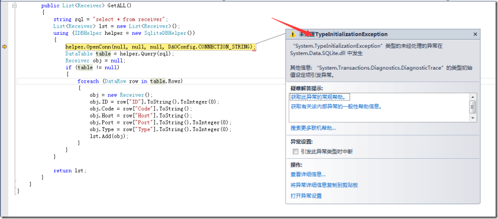498x219 pixels.
Task: Collapse the GetALL method outlining toggle
Action: 15,6
